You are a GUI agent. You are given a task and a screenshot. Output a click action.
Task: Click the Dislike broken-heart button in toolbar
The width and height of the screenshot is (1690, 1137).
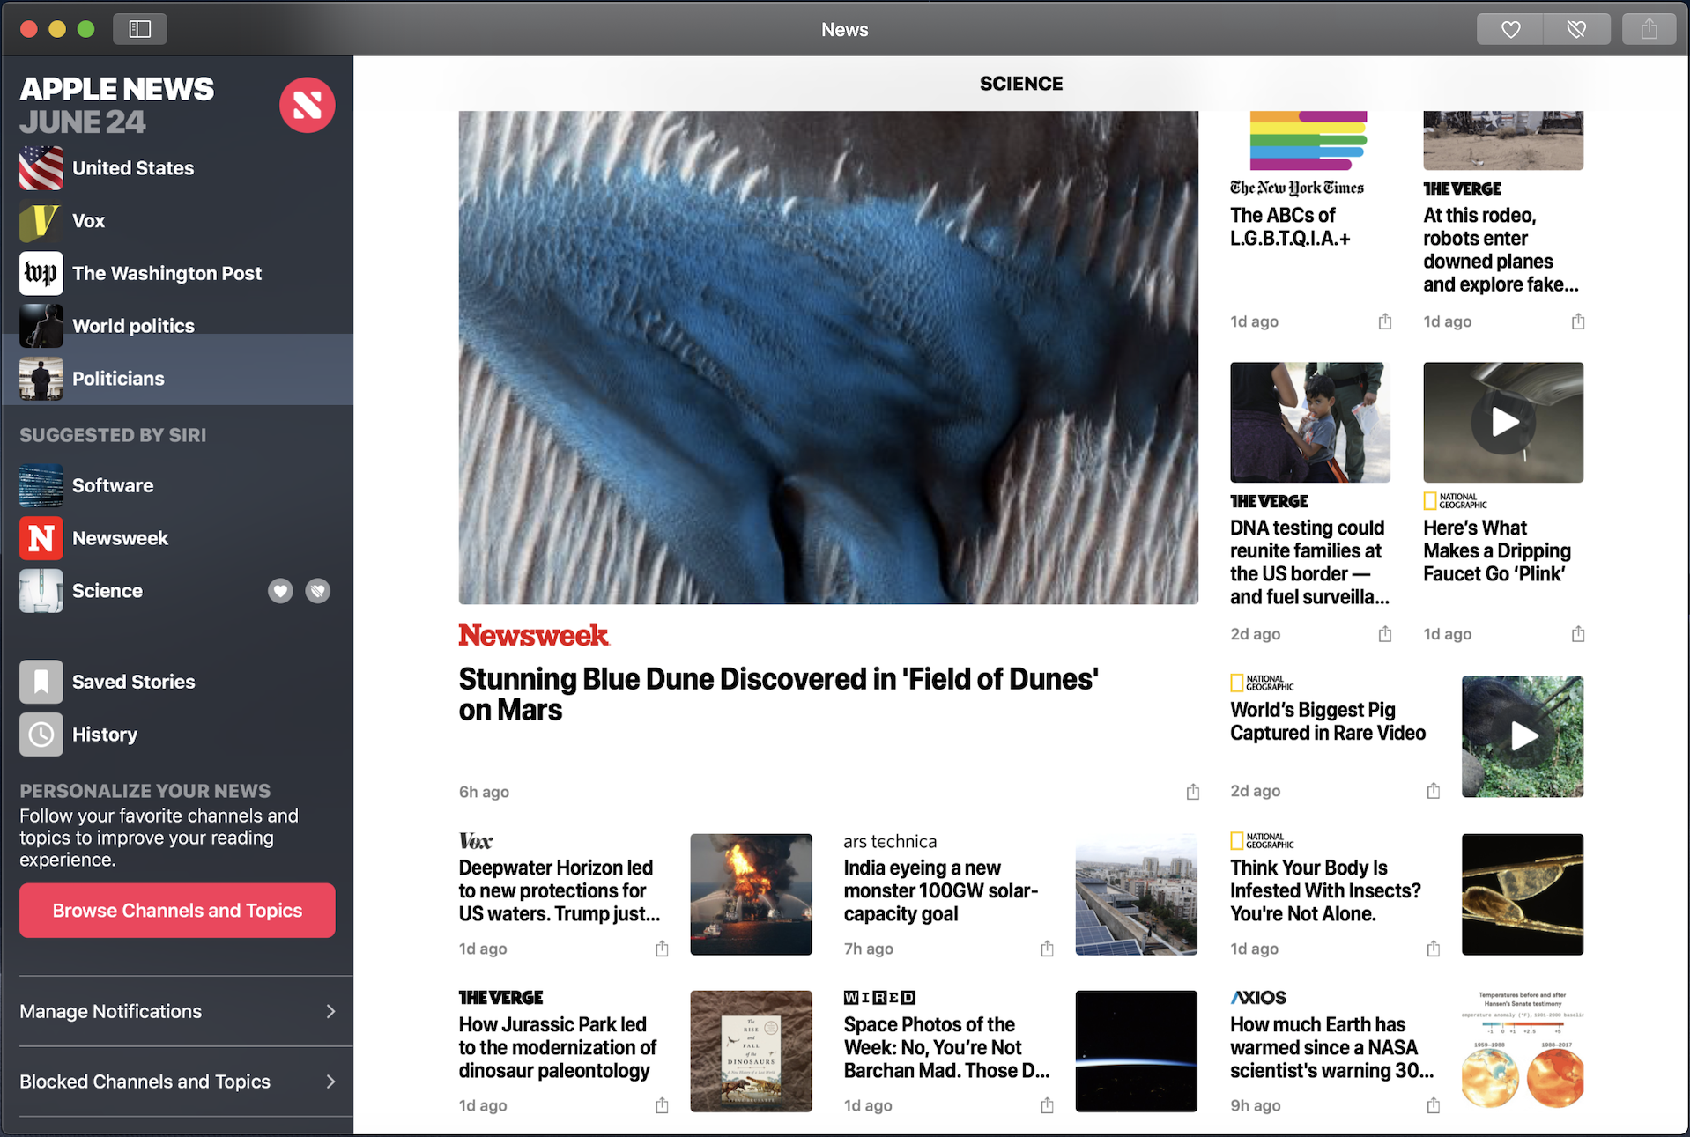coord(1576,29)
